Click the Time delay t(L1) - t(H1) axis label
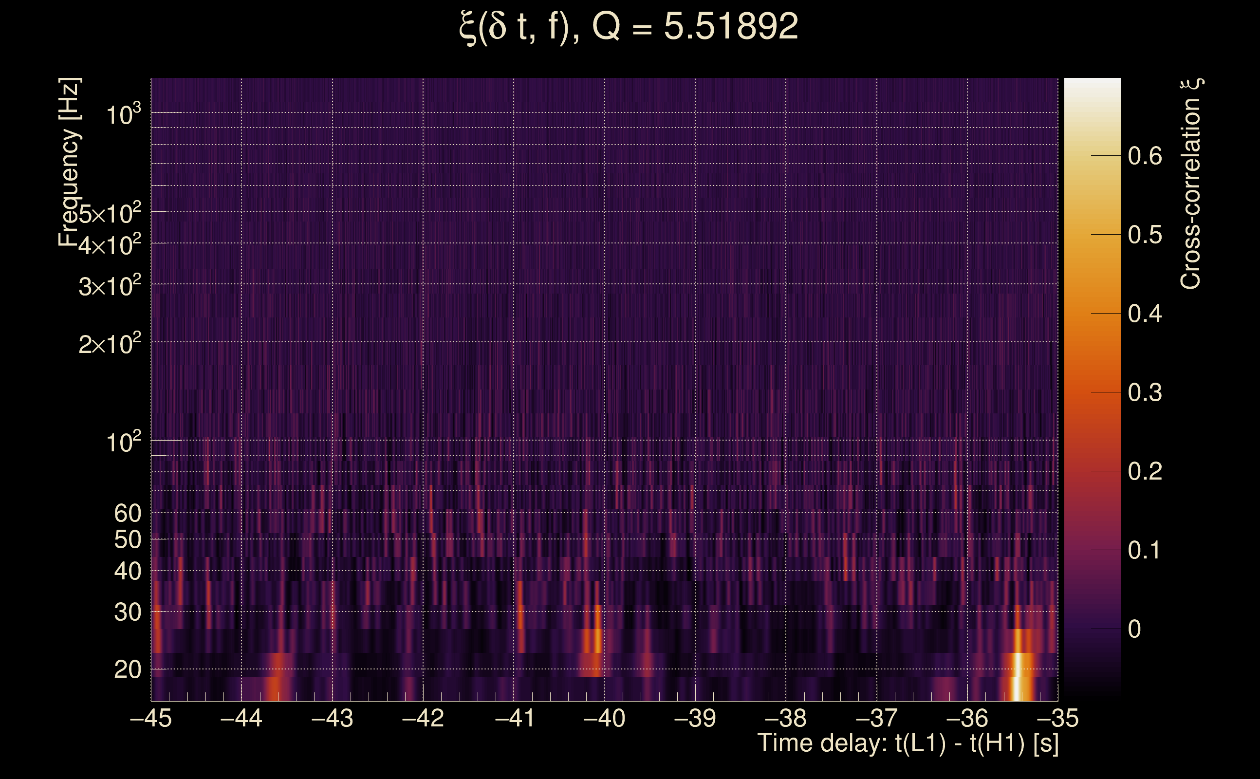The height and width of the screenshot is (779, 1260). pyautogui.click(x=908, y=743)
